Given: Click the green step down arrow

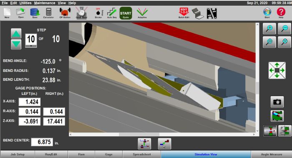Looking at the screenshot, I should pos(16,44).
